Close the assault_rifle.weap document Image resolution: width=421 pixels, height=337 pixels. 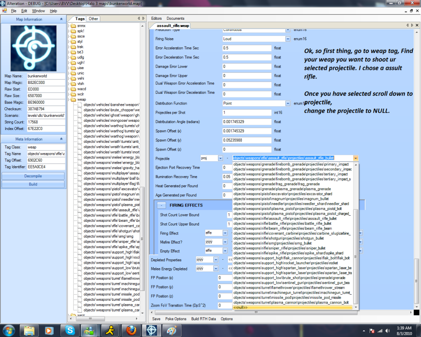[417, 25]
